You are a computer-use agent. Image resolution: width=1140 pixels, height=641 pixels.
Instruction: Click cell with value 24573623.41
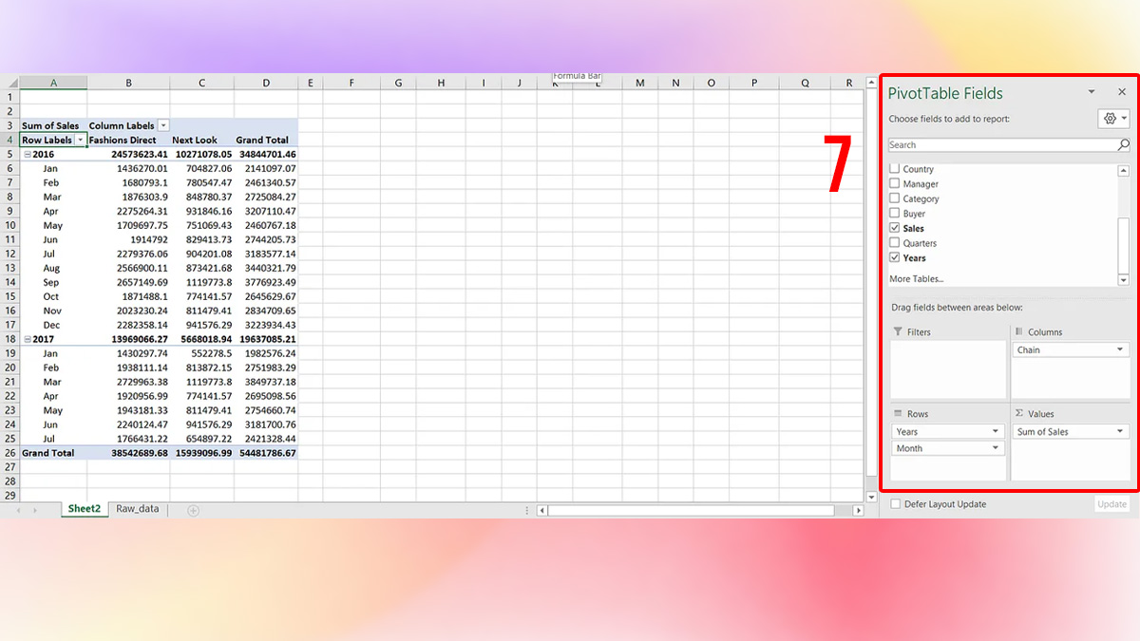point(128,154)
